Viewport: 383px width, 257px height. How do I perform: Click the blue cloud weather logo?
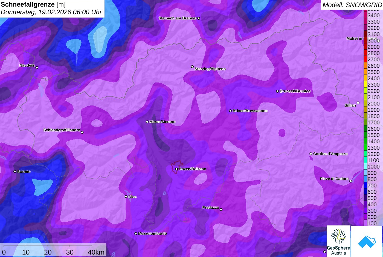coord(367,241)
